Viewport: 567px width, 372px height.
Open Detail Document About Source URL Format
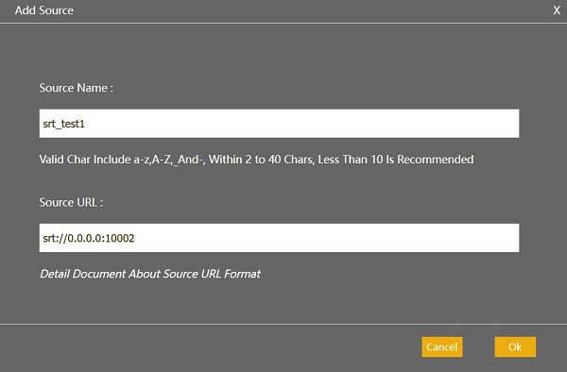[x=150, y=274]
